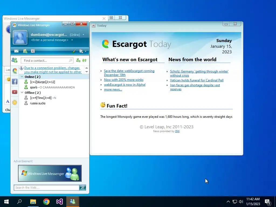The height and width of the screenshot is (207, 276).
Task: Open 'Now with 200% more winks' link
Action: coord(124,80)
